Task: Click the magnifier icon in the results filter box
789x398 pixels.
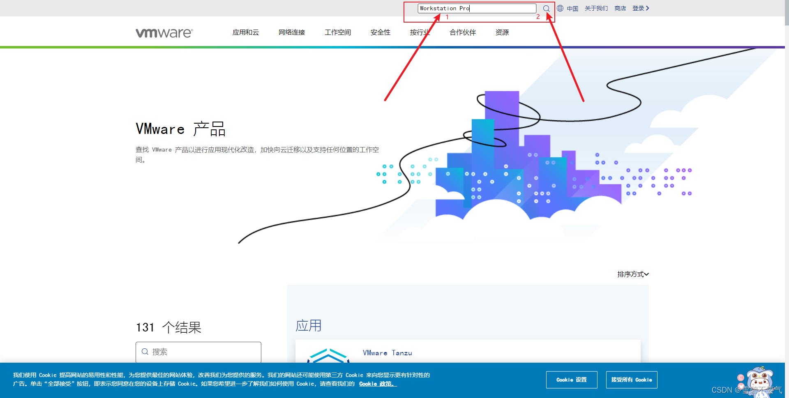Action: coord(145,352)
